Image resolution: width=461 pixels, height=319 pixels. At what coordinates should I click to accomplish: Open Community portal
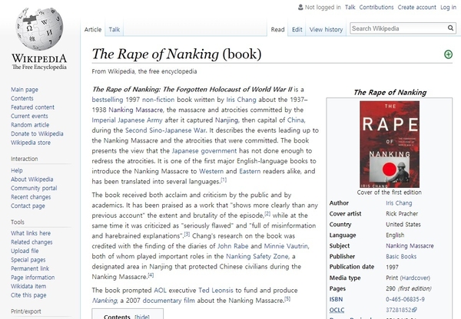34,188
